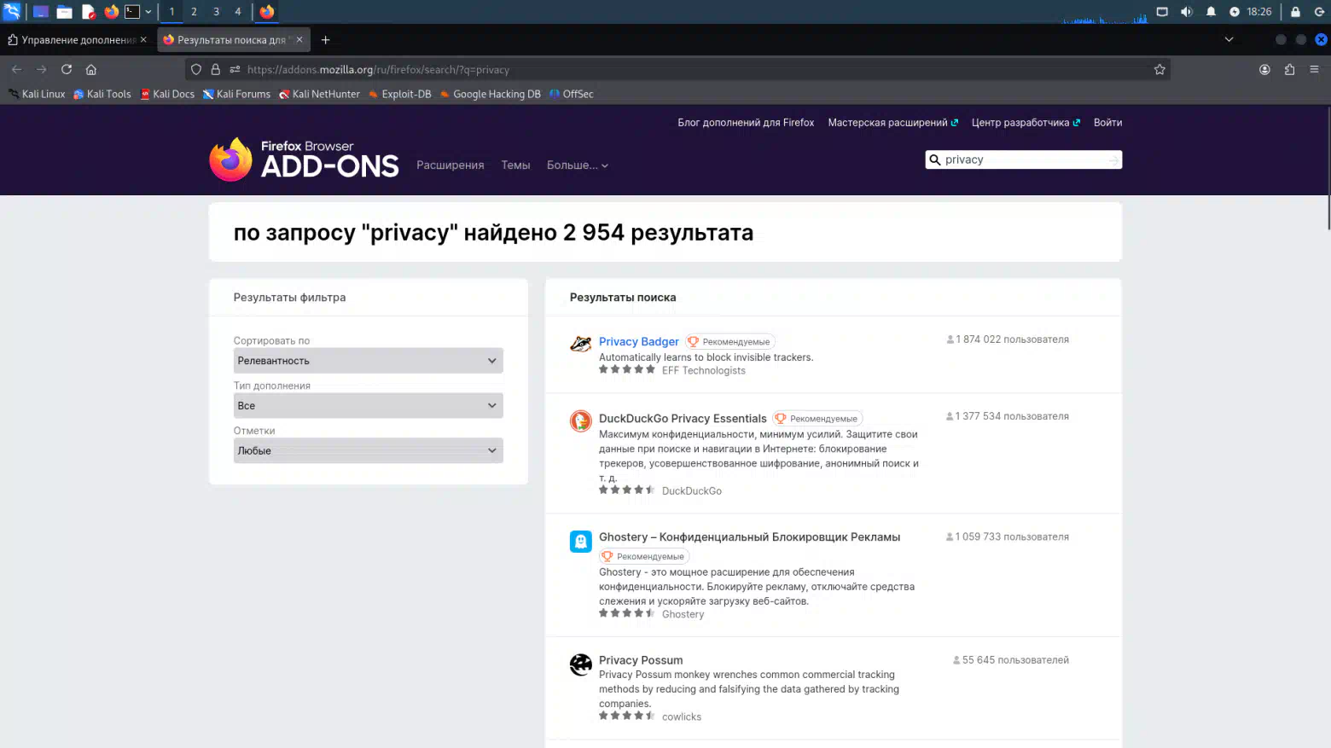The width and height of the screenshot is (1331, 748).
Task: Go to the Firefox home page
Action: click(91, 70)
